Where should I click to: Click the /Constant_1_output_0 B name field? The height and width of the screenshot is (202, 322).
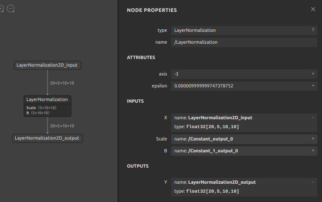pos(239,151)
